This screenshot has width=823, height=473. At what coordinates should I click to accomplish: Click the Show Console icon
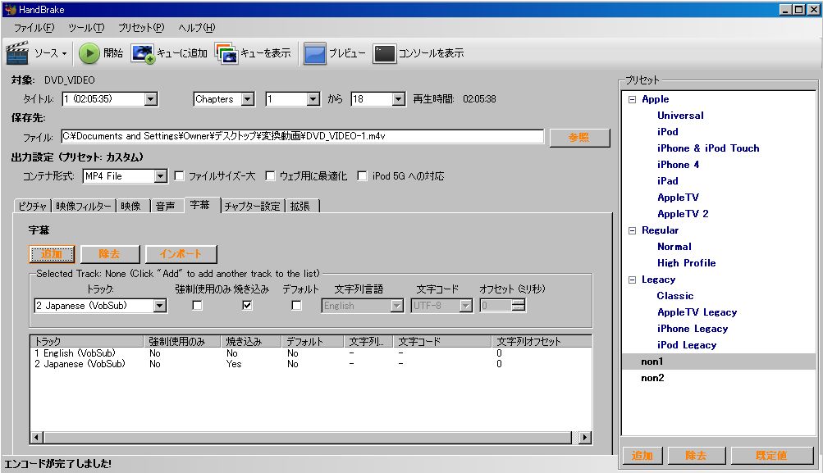384,53
